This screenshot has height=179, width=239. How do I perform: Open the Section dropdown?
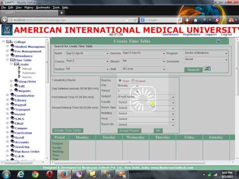coord(87,69)
